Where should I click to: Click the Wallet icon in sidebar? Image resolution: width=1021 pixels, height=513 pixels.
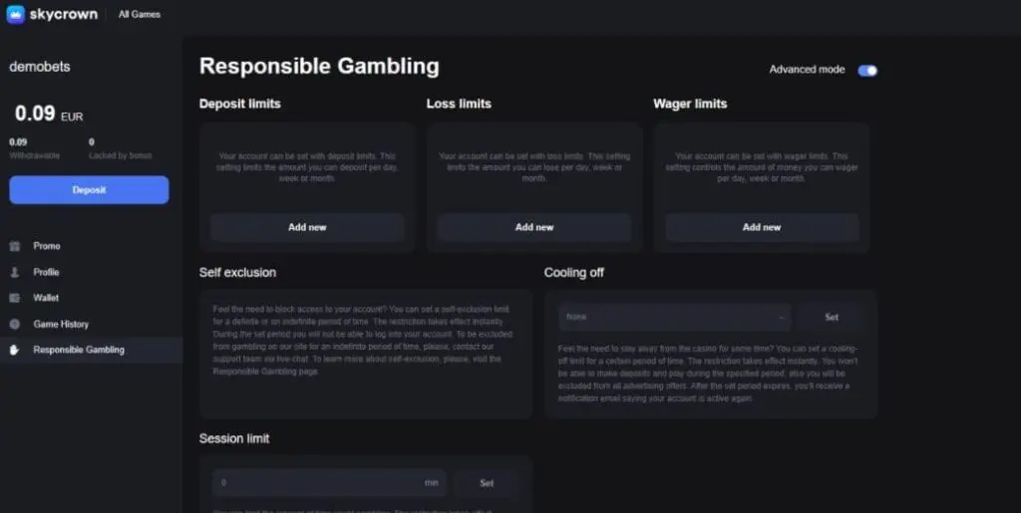tap(14, 298)
